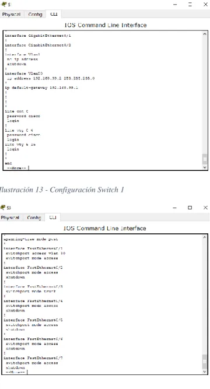Click 'interface FastEthernet0/6' line in S3 CLI
The width and height of the screenshot is (210, 389).
click(33, 339)
